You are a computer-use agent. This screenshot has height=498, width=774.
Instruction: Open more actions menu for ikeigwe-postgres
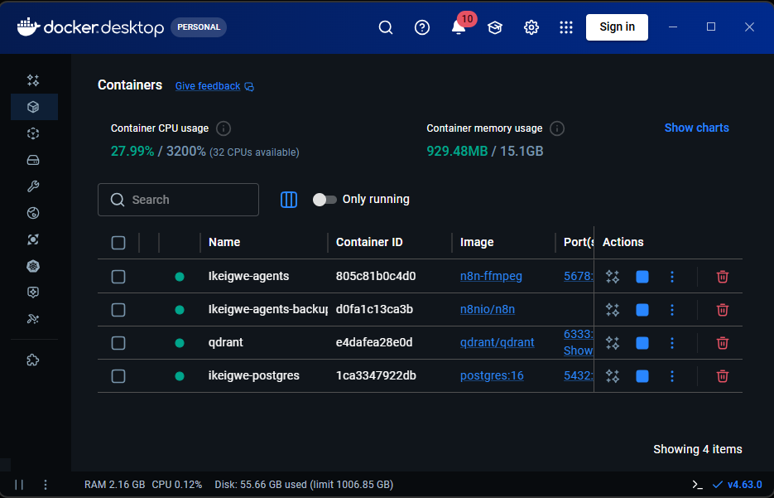pyautogui.click(x=672, y=376)
